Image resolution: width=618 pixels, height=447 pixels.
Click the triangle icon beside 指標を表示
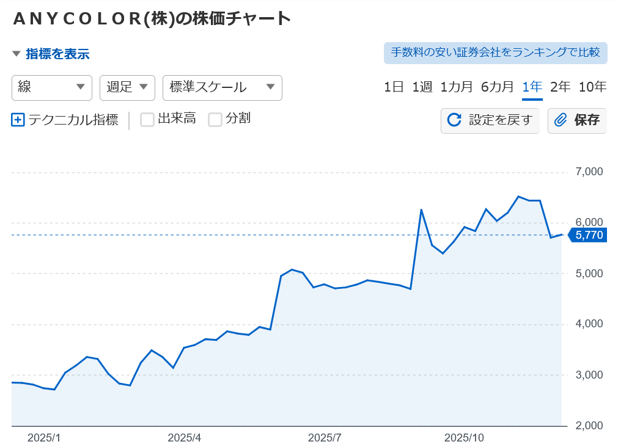17,54
